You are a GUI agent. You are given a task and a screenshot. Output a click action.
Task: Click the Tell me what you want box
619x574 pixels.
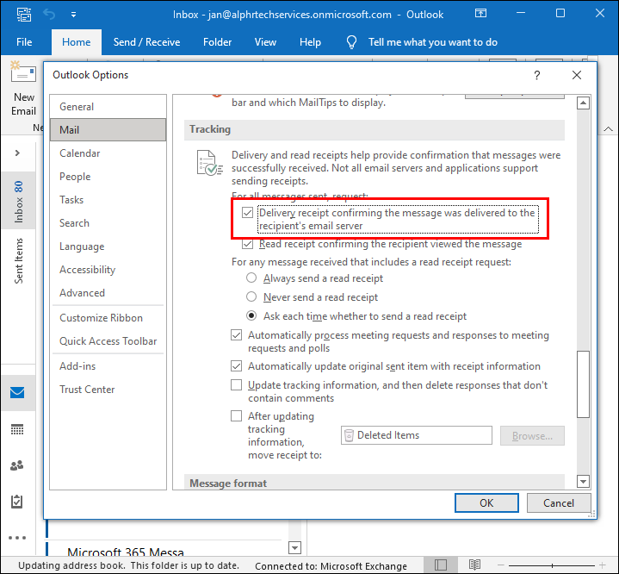(433, 42)
